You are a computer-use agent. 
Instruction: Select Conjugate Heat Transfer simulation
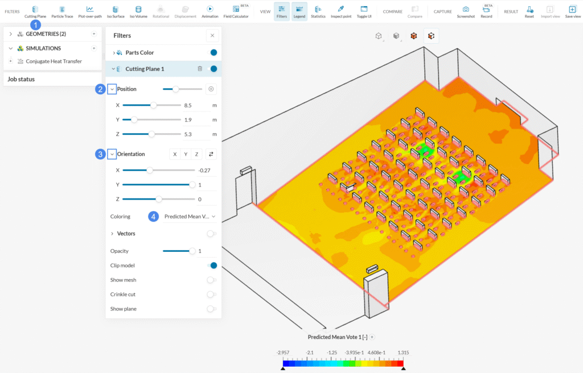click(54, 61)
